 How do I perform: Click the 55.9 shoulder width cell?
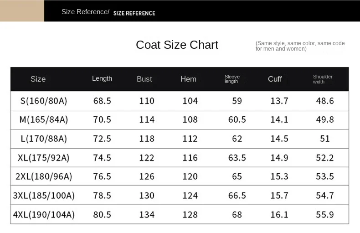tap(325, 214)
